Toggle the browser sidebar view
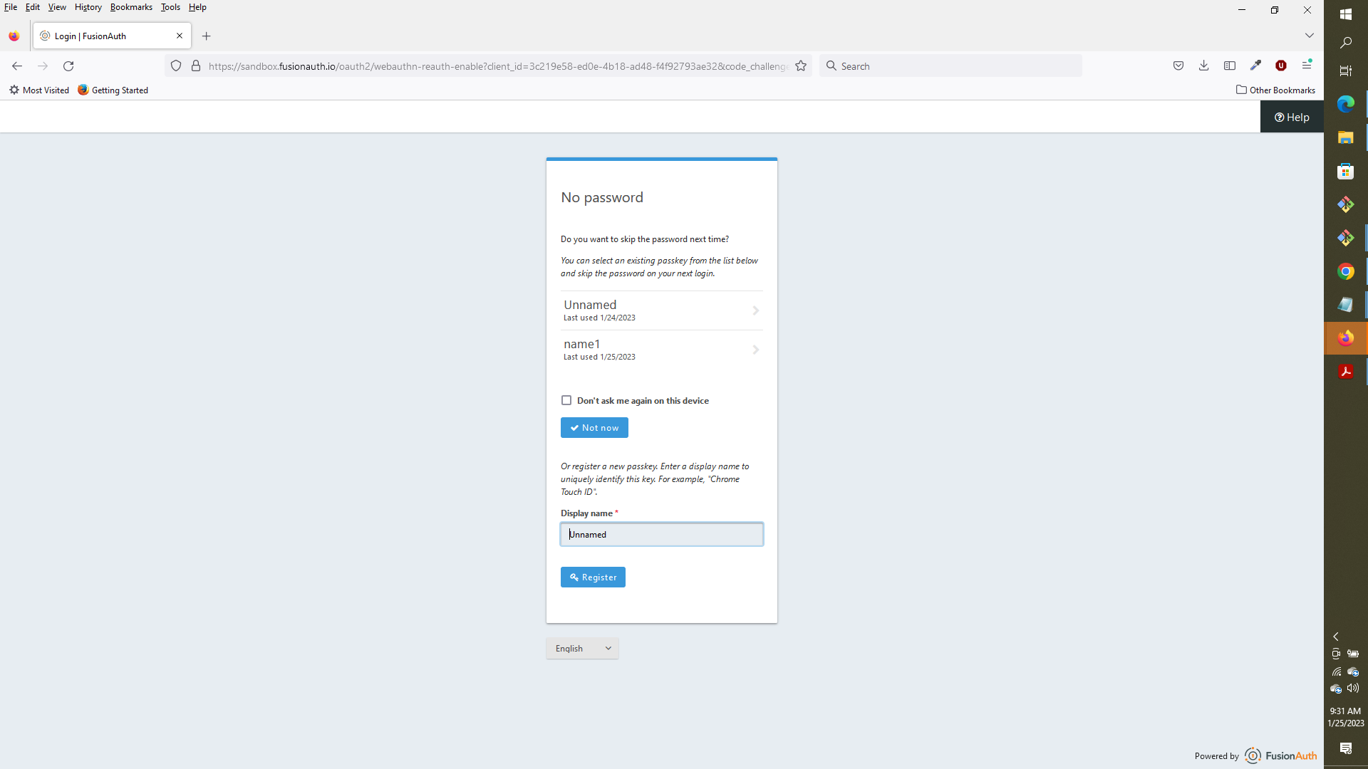This screenshot has height=769, width=1368. click(x=1230, y=66)
